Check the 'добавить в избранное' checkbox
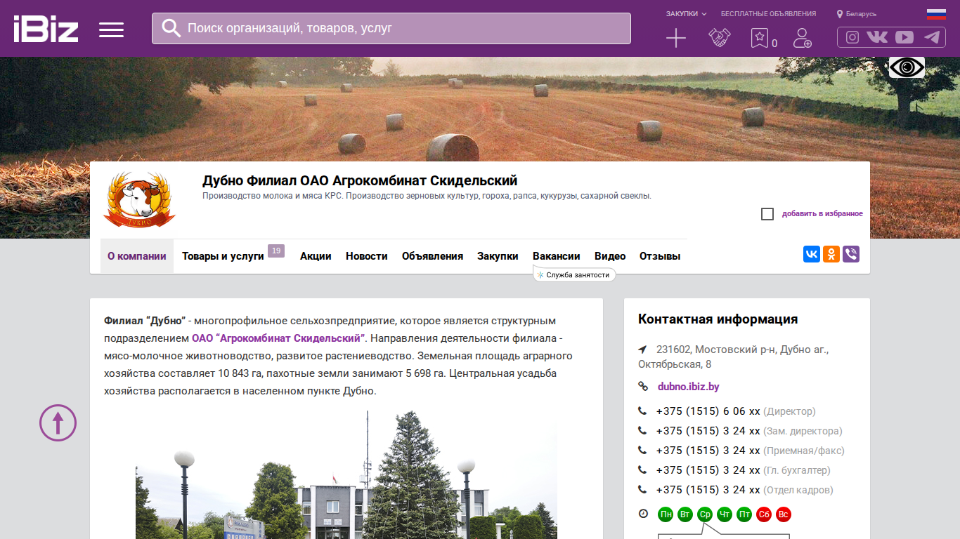 click(x=767, y=214)
